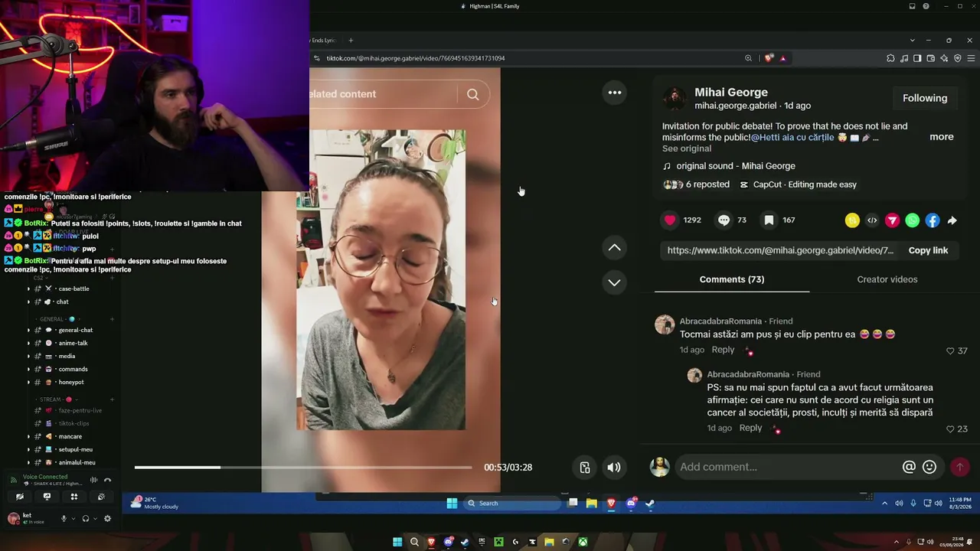The image size is (980, 551).
Task: Expand the mancare channel arrow in Discord
Action: tap(29, 436)
